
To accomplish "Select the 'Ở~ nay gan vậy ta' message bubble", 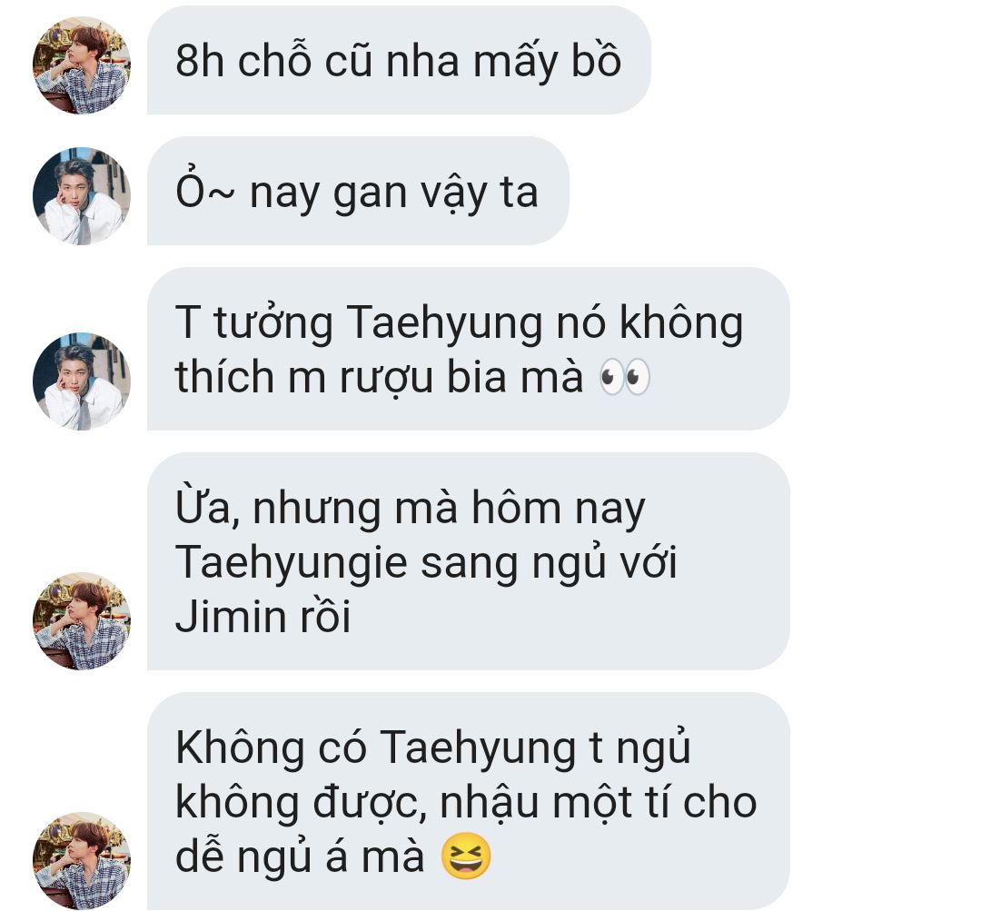I will [358, 191].
